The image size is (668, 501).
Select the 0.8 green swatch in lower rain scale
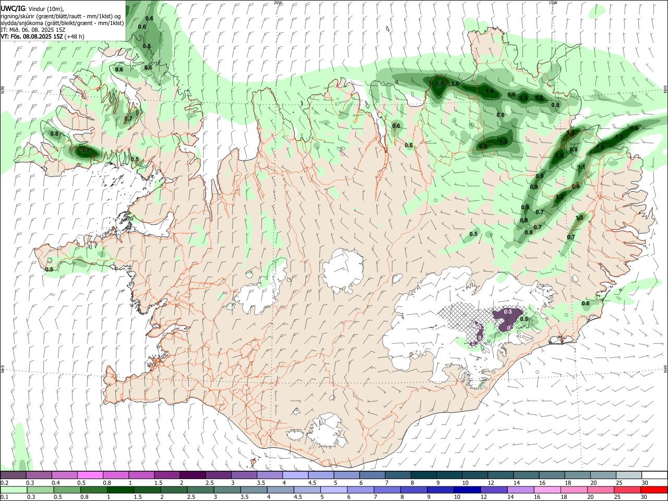(x=93, y=490)
